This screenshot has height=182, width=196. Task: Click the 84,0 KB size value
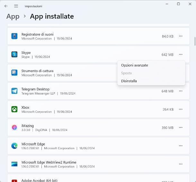[168, 36]
